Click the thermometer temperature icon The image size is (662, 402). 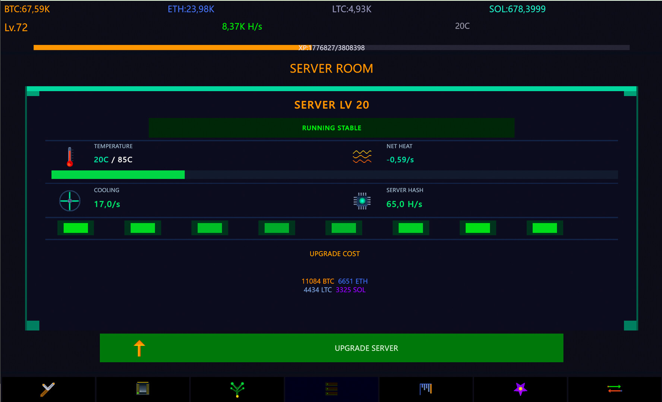coord(70,157)
